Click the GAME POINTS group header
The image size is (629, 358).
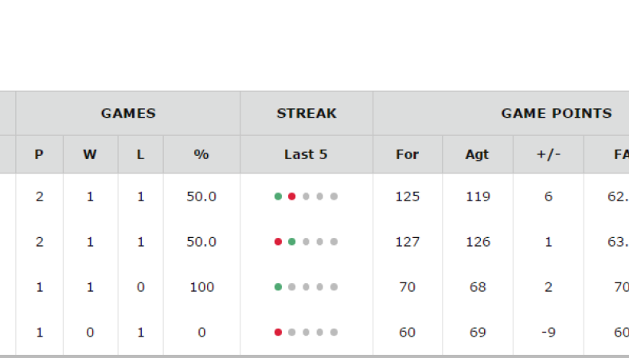point(556,113)
